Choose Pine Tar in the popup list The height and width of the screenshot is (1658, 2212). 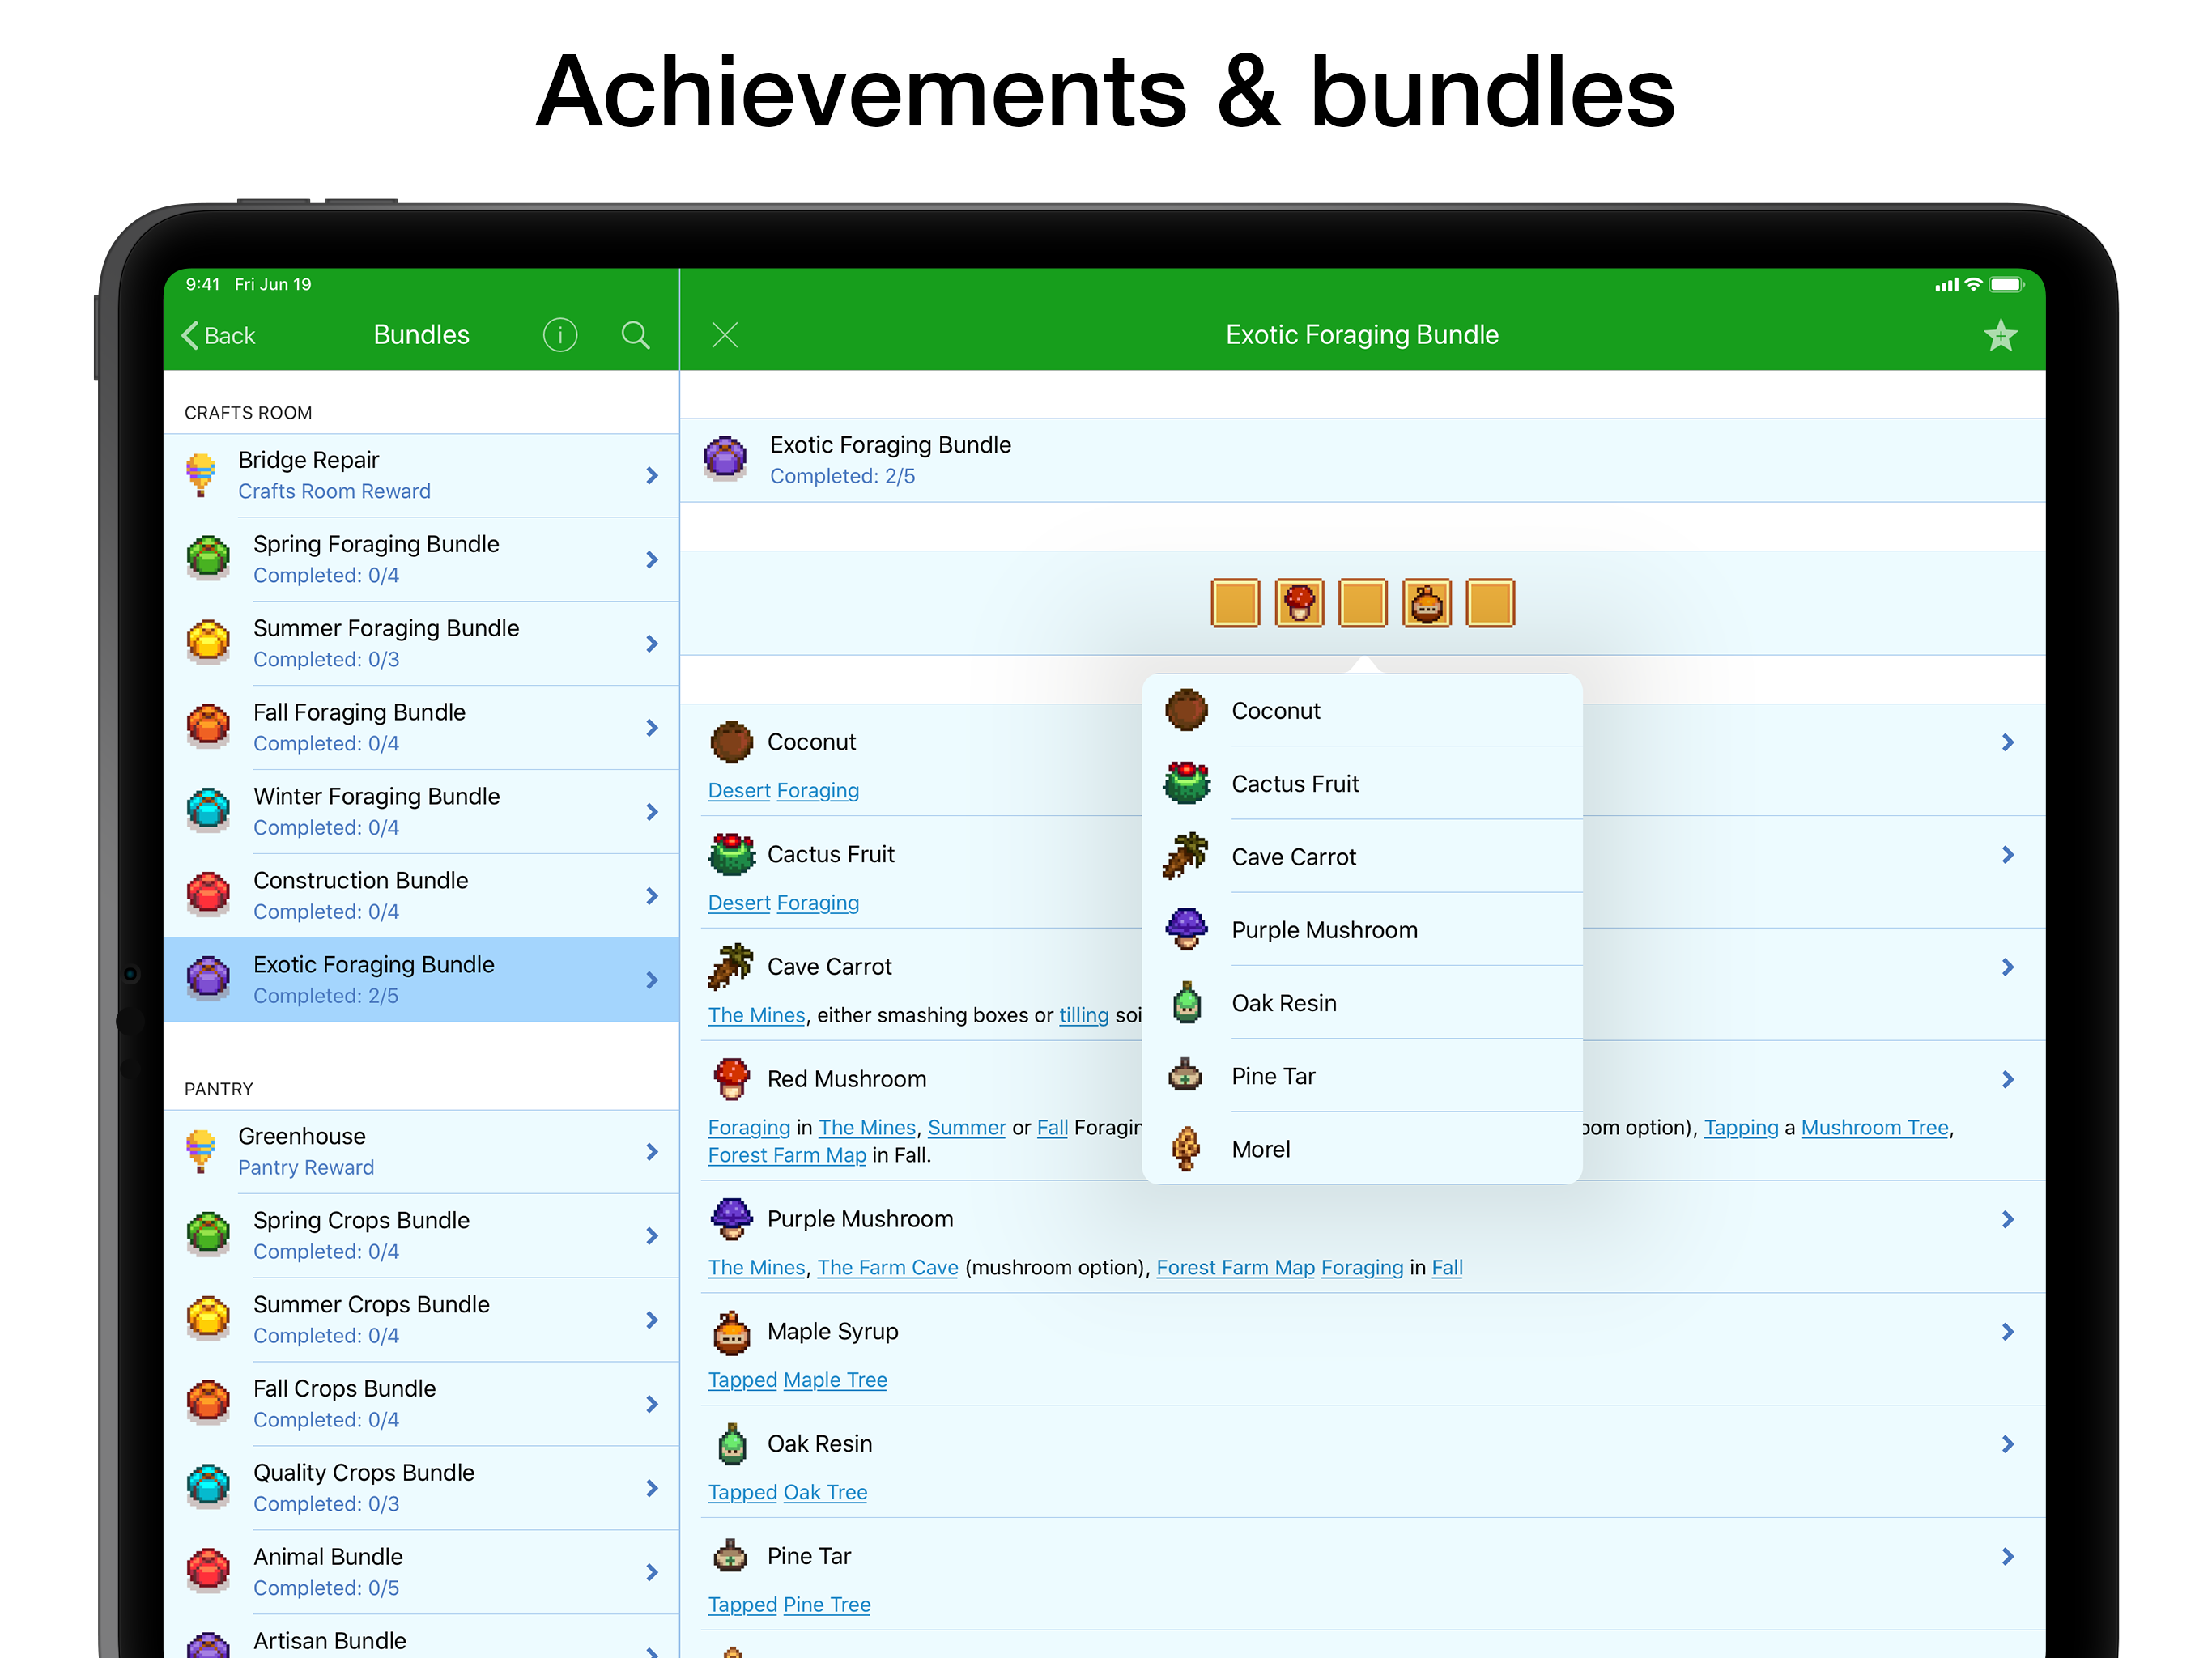1362,1076
